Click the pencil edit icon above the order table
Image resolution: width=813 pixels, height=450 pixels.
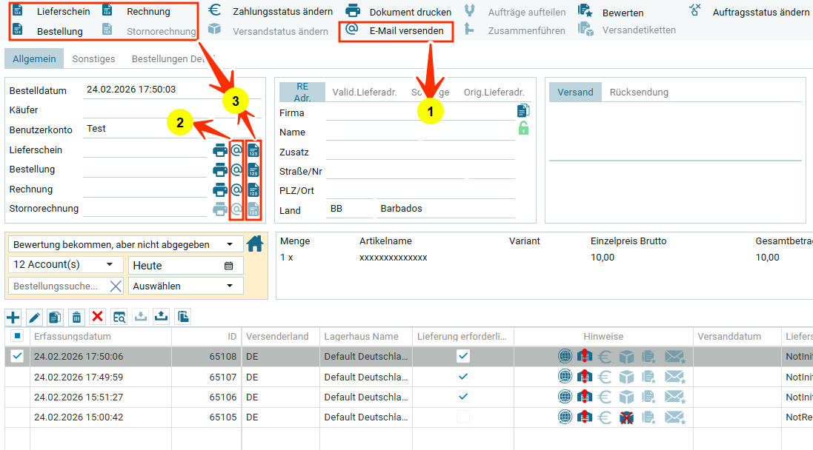coord(34,317)
